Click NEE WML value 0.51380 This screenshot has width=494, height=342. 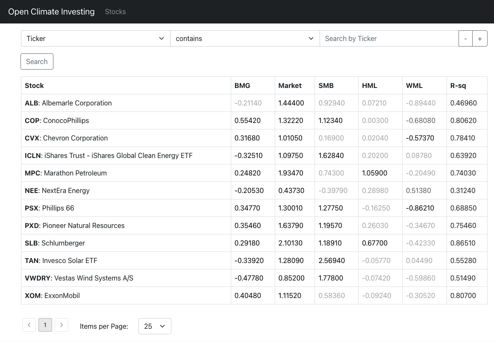[x=419, y=190]
